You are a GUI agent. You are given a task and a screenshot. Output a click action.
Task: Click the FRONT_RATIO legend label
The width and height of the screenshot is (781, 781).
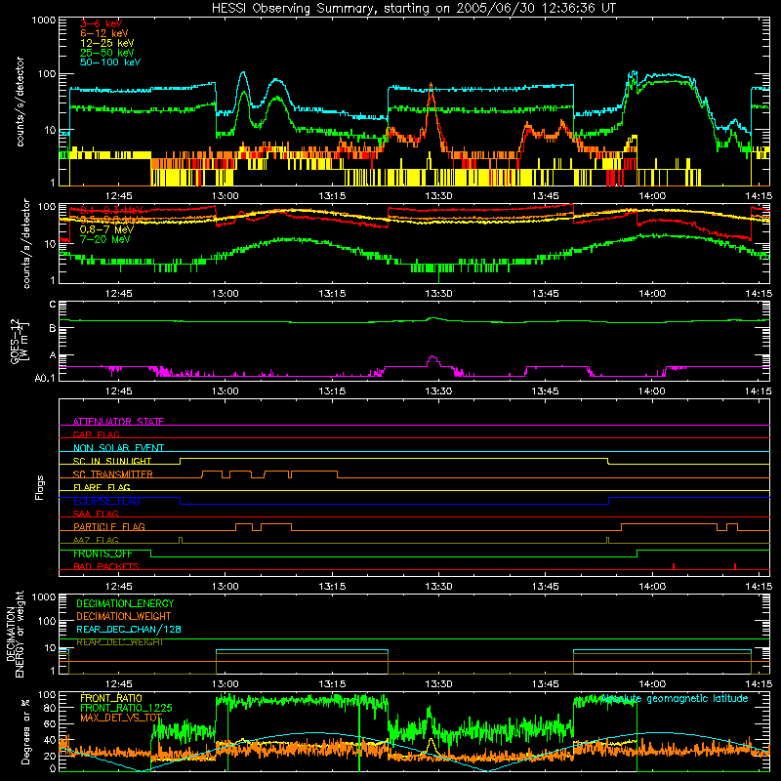coord(111,698)
